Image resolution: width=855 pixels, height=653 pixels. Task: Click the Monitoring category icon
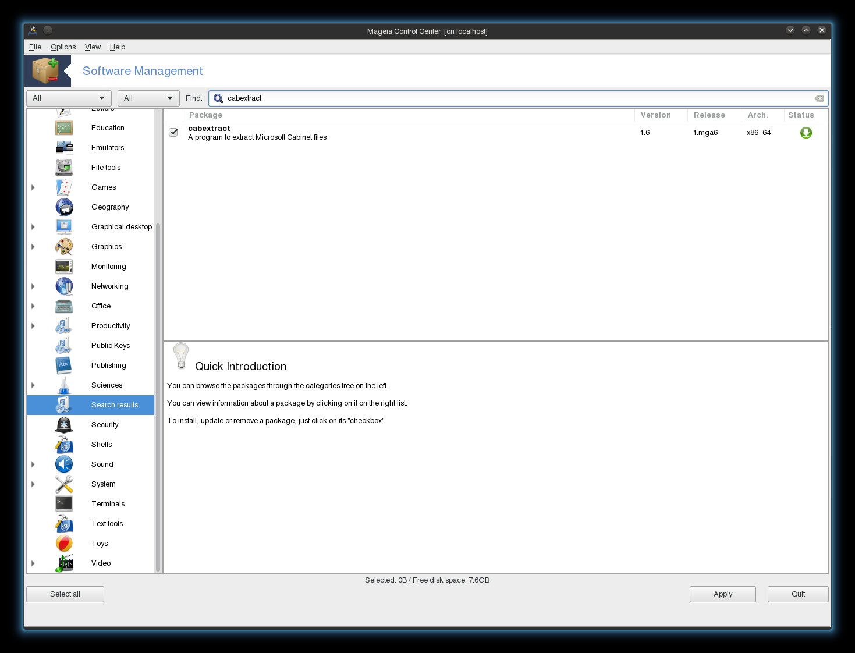(64, 267)
